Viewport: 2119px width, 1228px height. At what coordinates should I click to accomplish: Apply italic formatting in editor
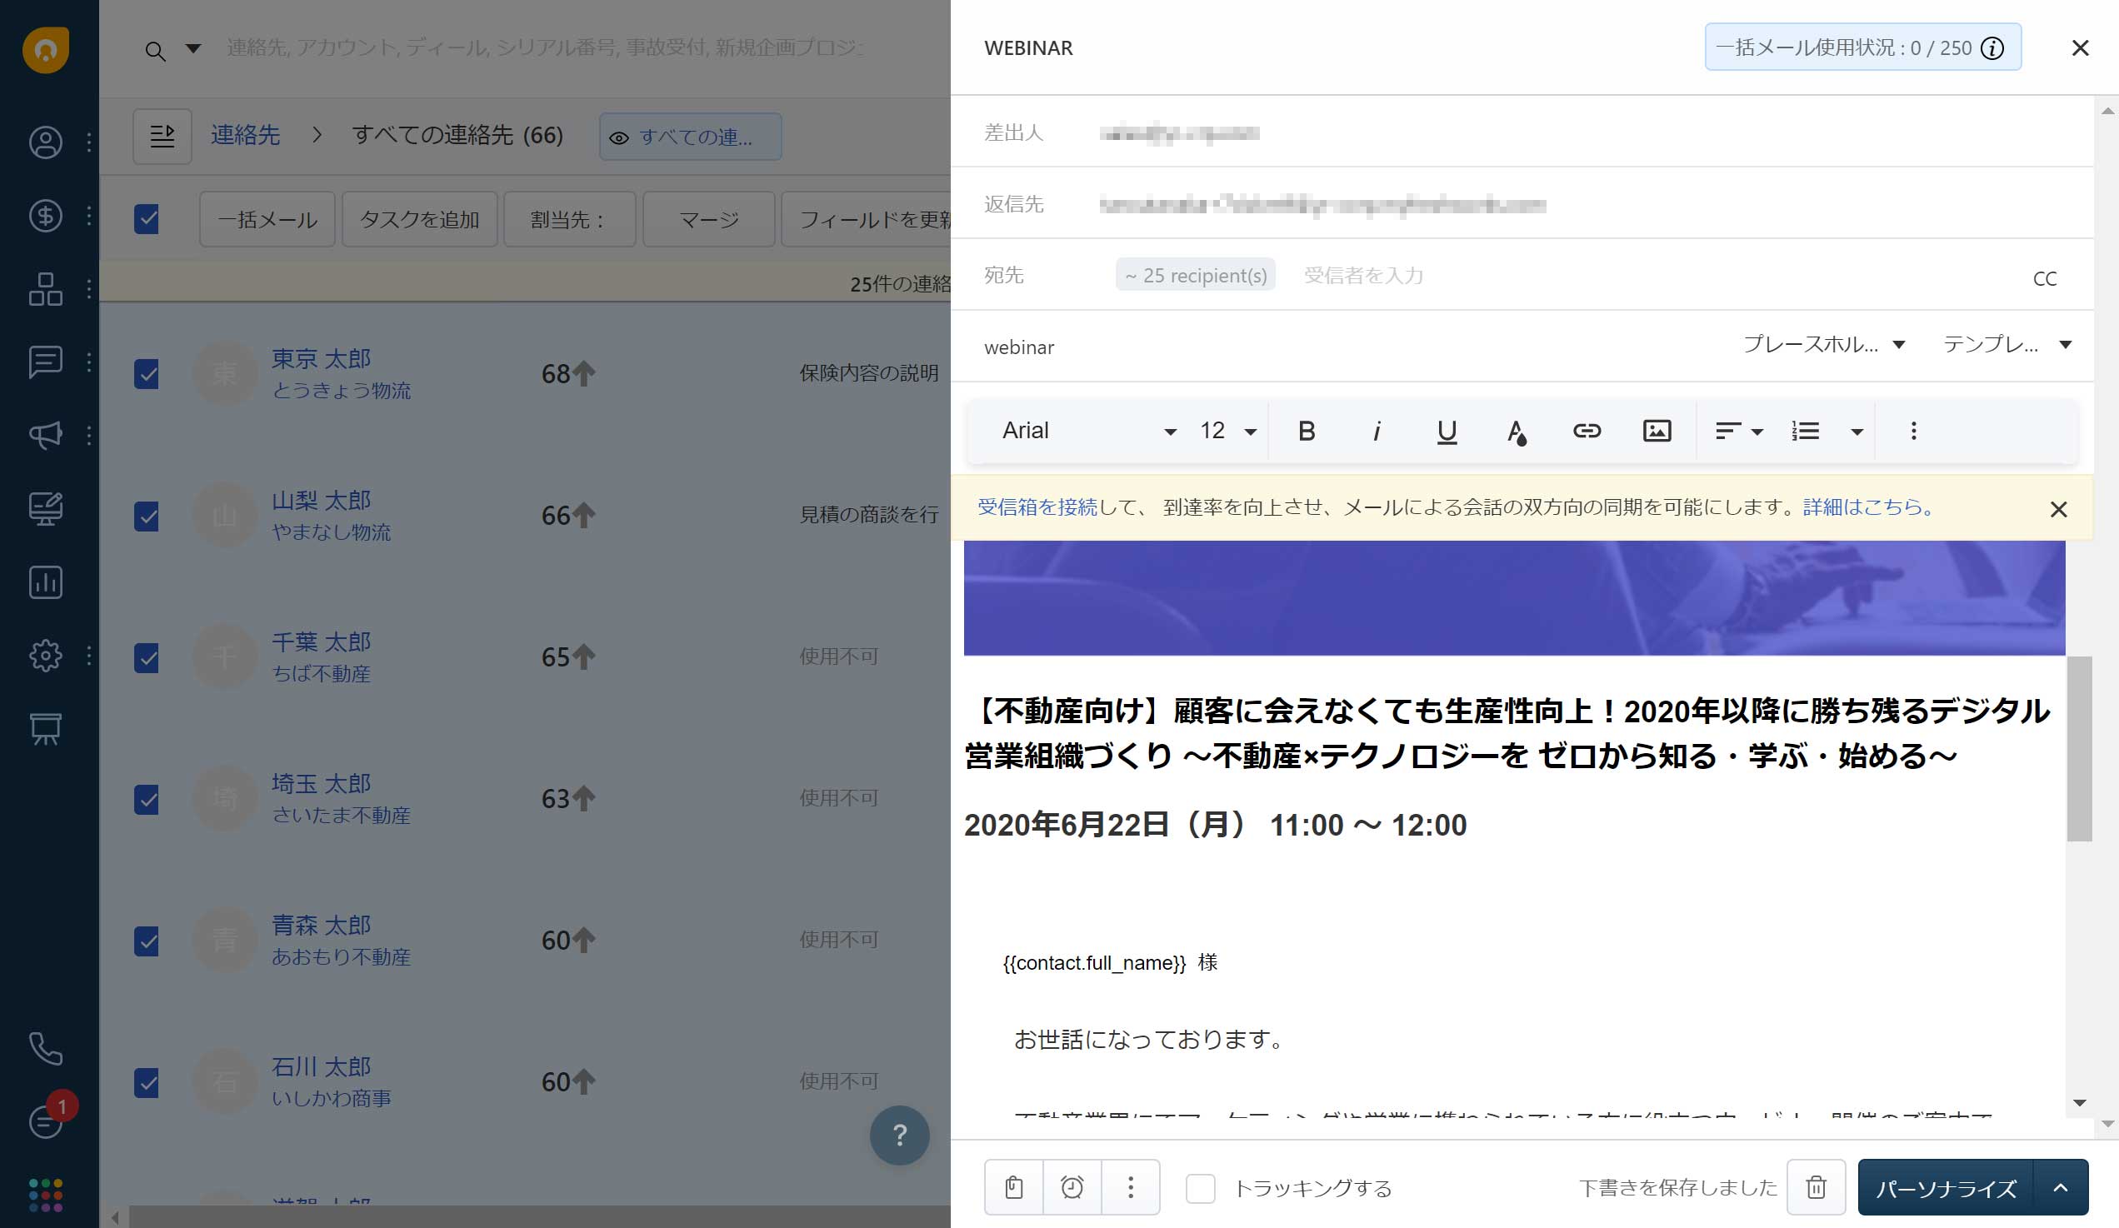(1377, 432)
